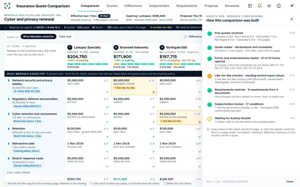The height and width of the screenshot is (187, 300).
Task: Click the green check beside 'Forms and endorsements reader'
Action: (209, 59)
